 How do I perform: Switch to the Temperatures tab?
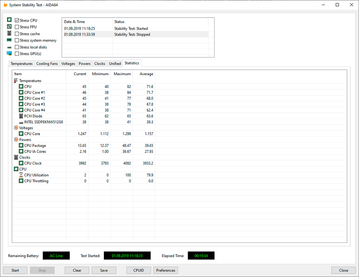21,64
